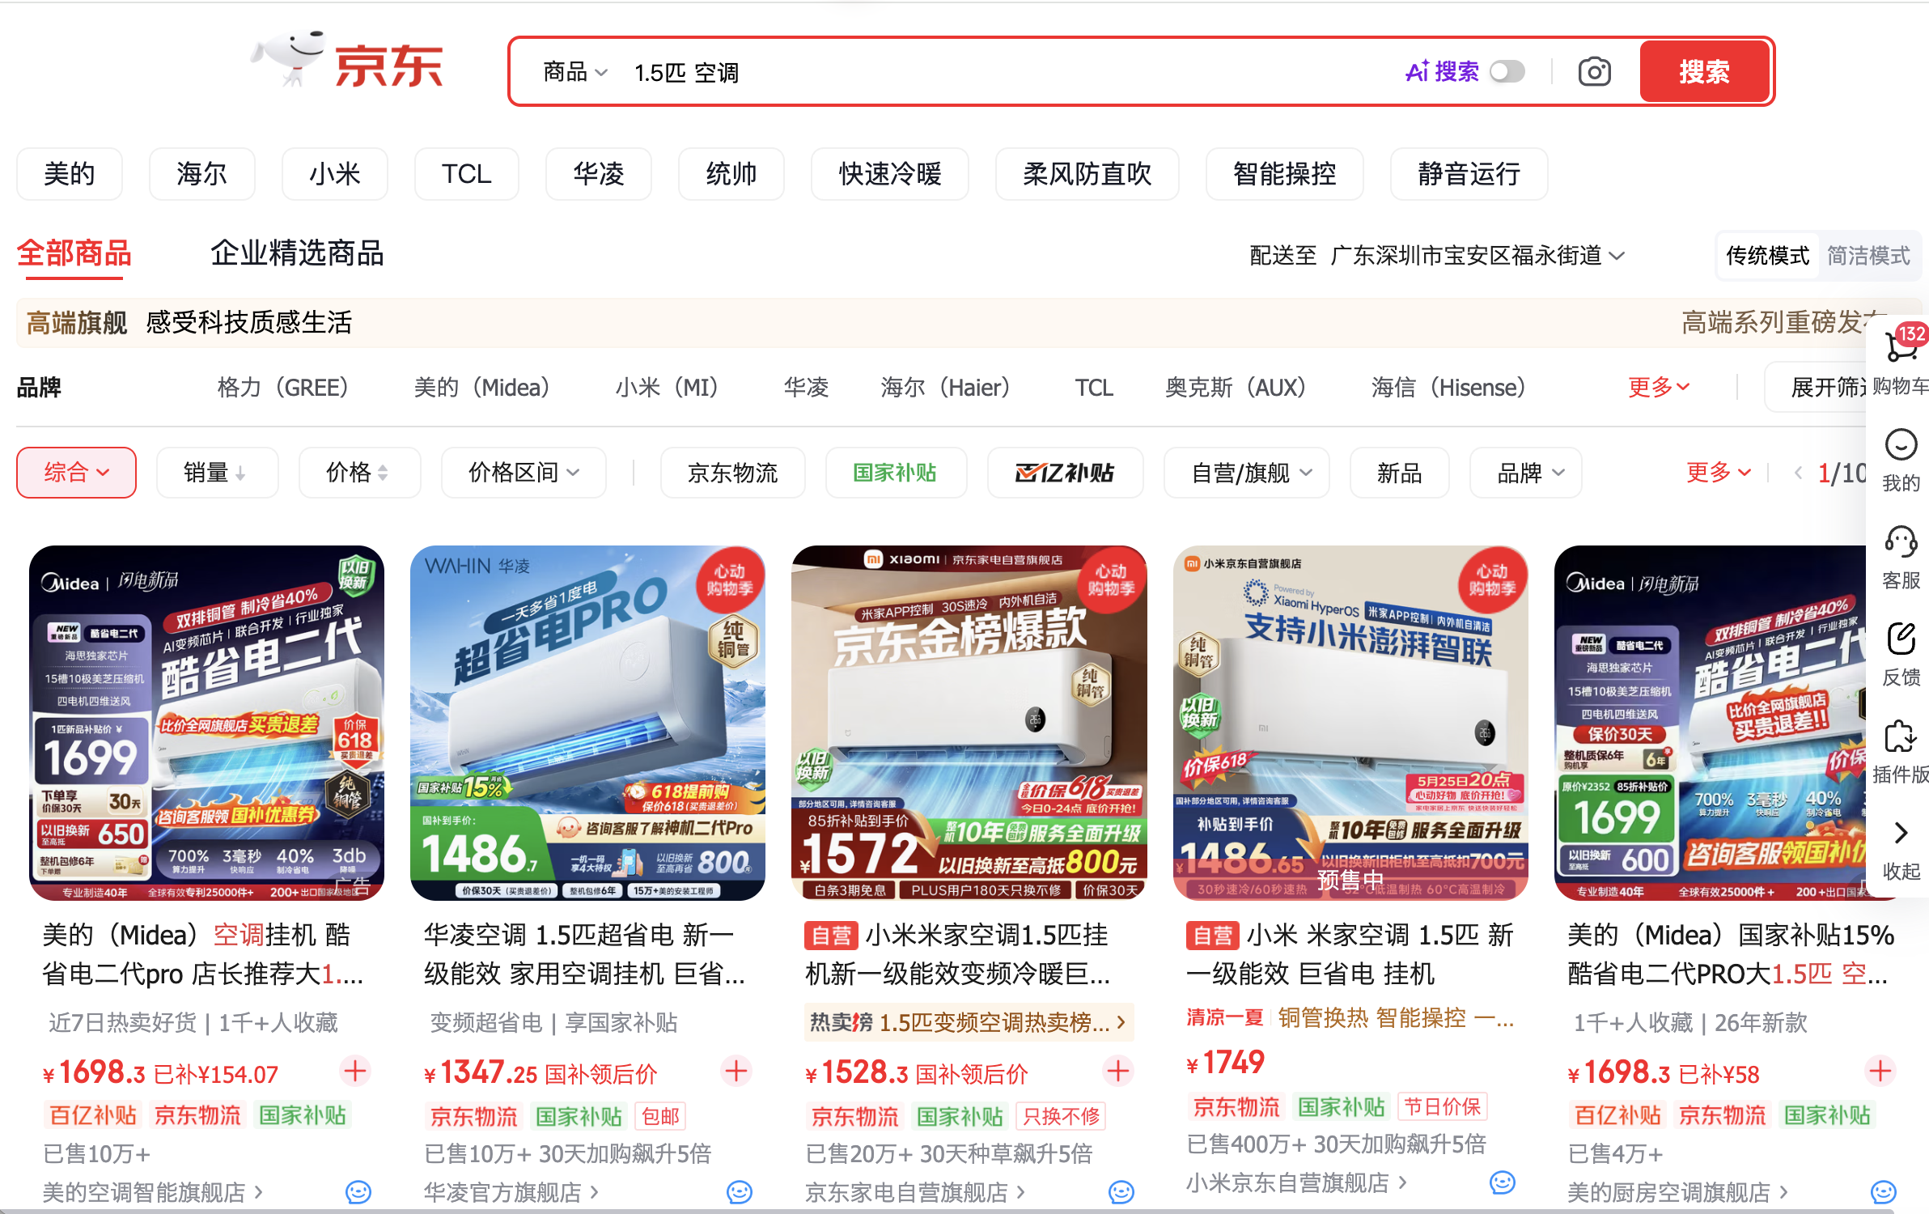Sort results by 价格
The image size is (1929, 1214).
359,473
